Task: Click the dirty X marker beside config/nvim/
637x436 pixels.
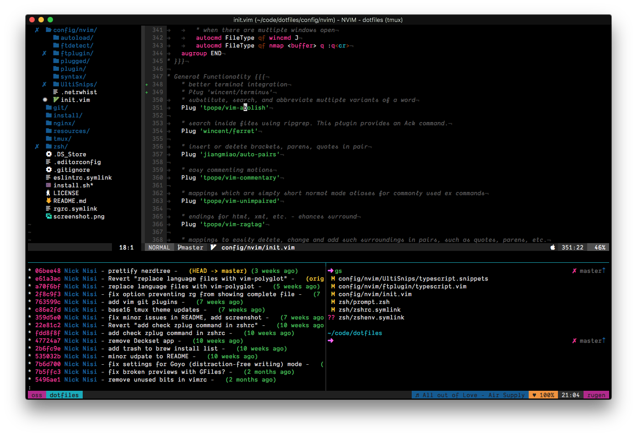Action: pos(37,30)
